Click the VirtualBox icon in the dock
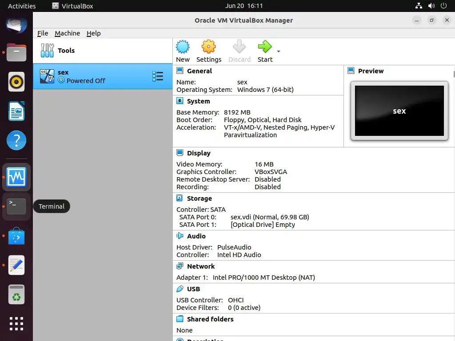This screenshot has width=455, height=341. pyautogui.click(x=16, y=177)
